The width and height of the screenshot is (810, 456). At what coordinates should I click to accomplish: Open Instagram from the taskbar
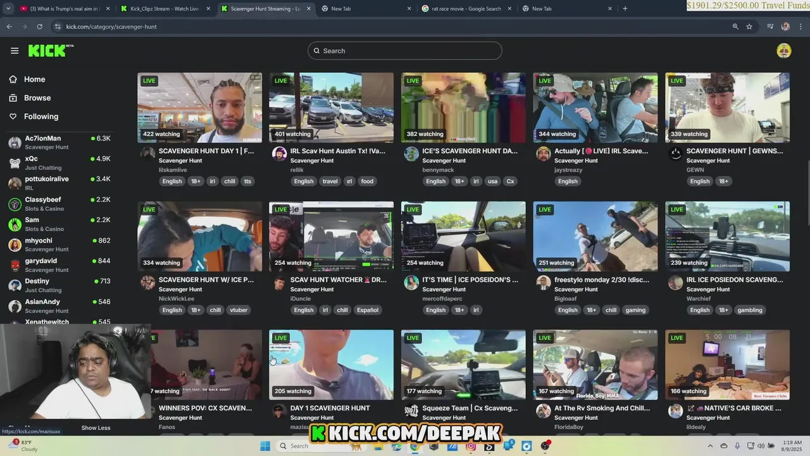click(x=471, y=446)
